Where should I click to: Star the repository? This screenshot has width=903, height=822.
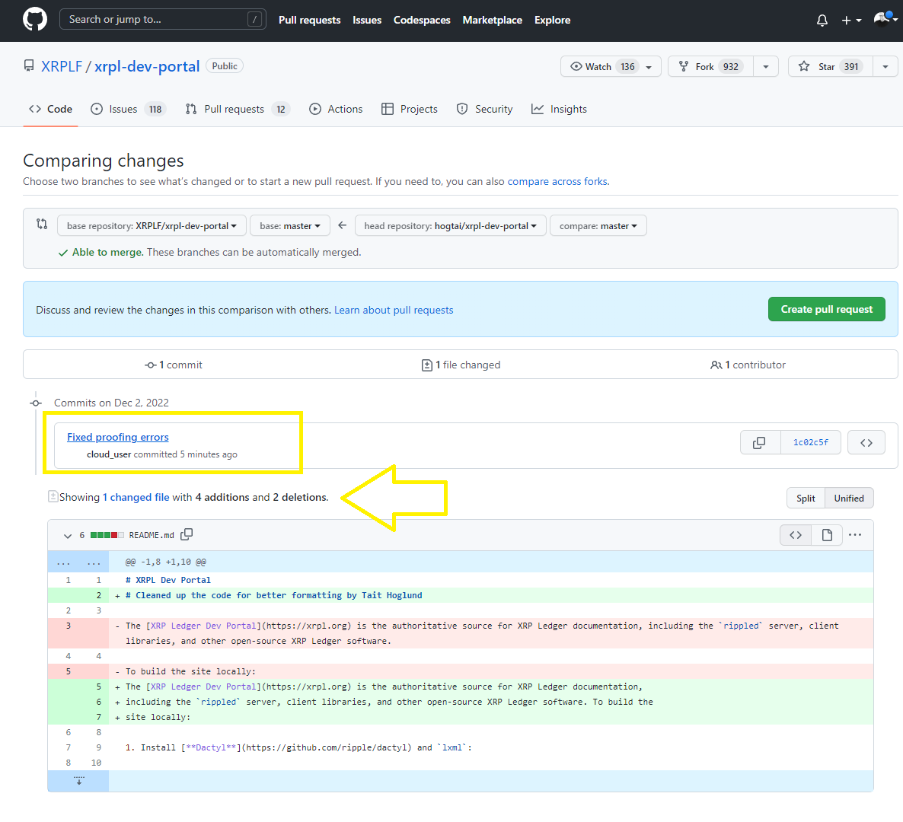click(831, 67)
